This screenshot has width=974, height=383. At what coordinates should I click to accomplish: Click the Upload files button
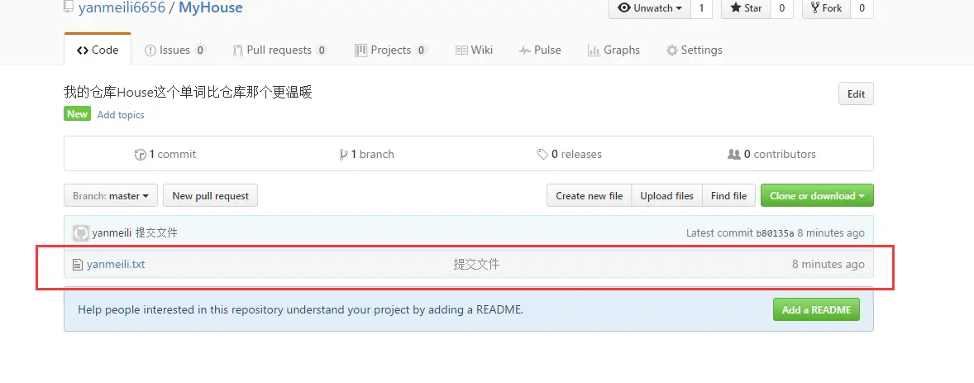click(x=666, y=195)
